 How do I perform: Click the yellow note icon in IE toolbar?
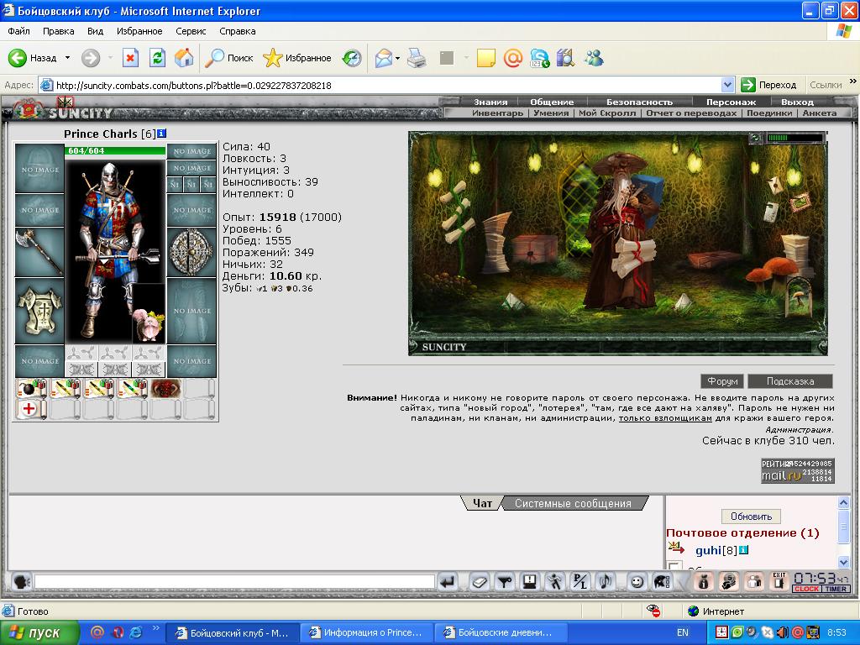486,58
